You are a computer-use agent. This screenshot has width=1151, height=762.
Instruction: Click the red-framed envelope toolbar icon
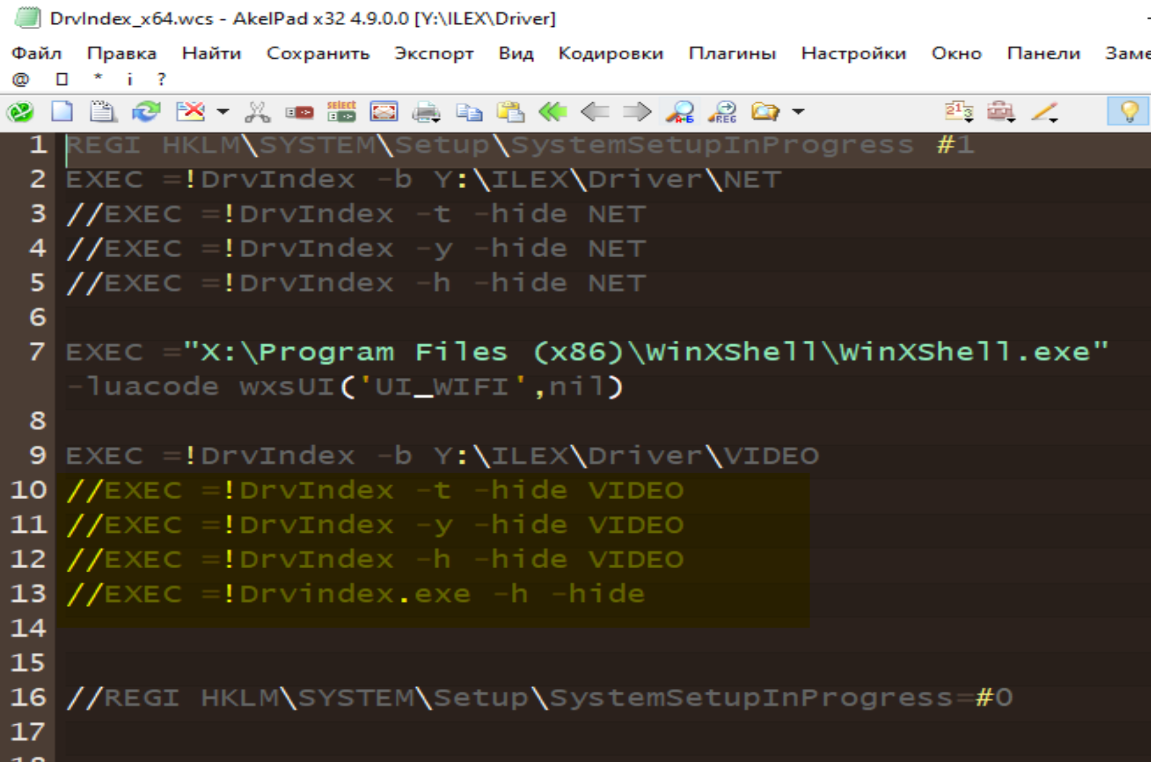pyautogui.click(x=384, y=111)
